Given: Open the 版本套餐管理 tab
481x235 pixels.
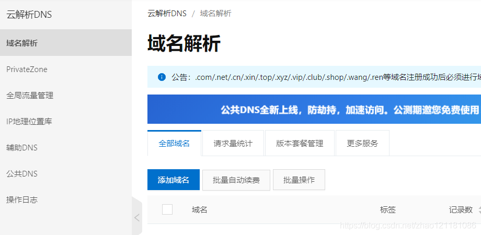Looking at the screenshot, I should (300, 143).
